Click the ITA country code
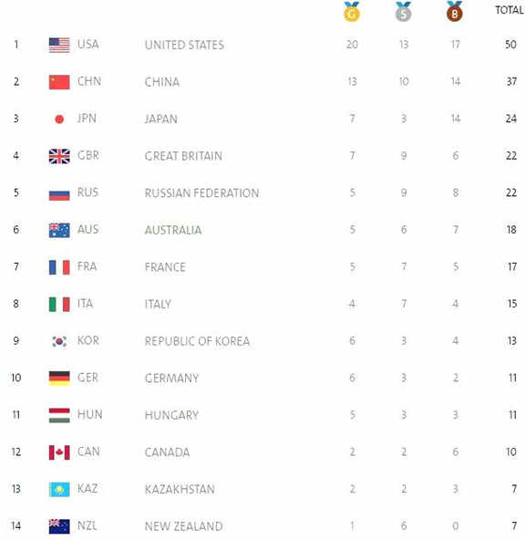Image resolution: width=526 pixels, height=540 pixels. point(85,304)
